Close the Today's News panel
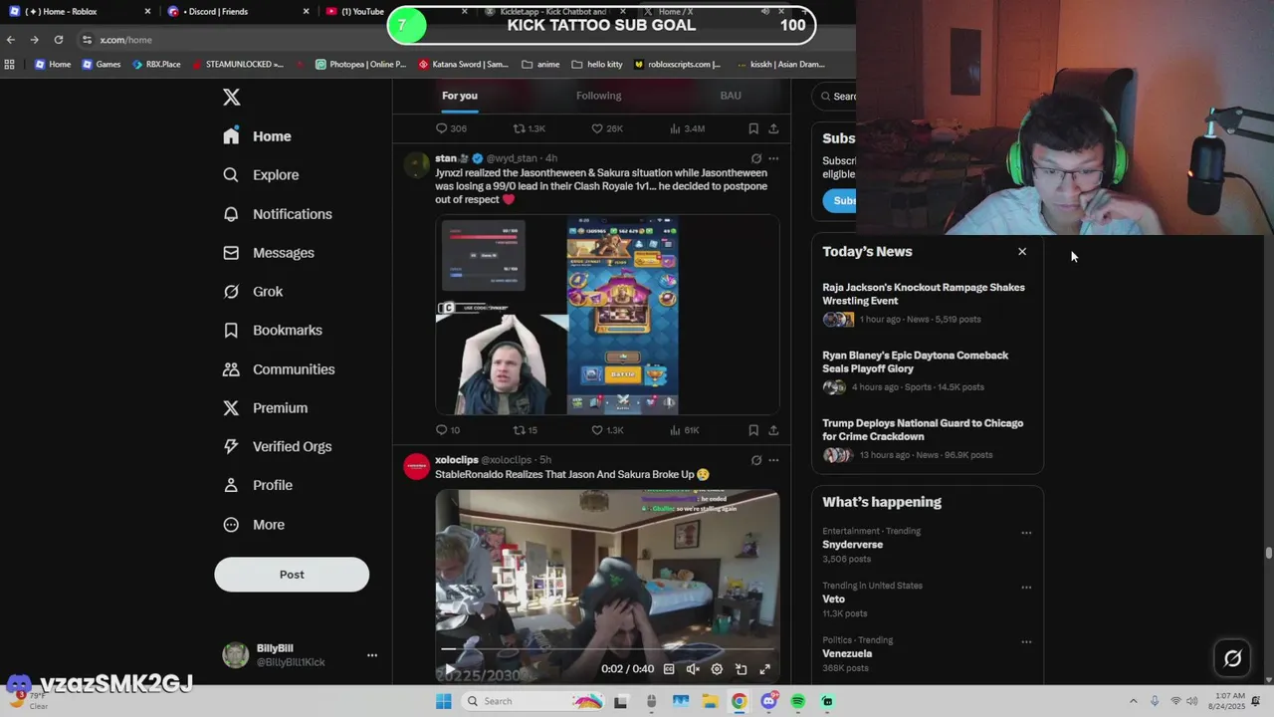Image resolution: width=1274 pixels, height=717 pixels. click(x=1022, y=252)
